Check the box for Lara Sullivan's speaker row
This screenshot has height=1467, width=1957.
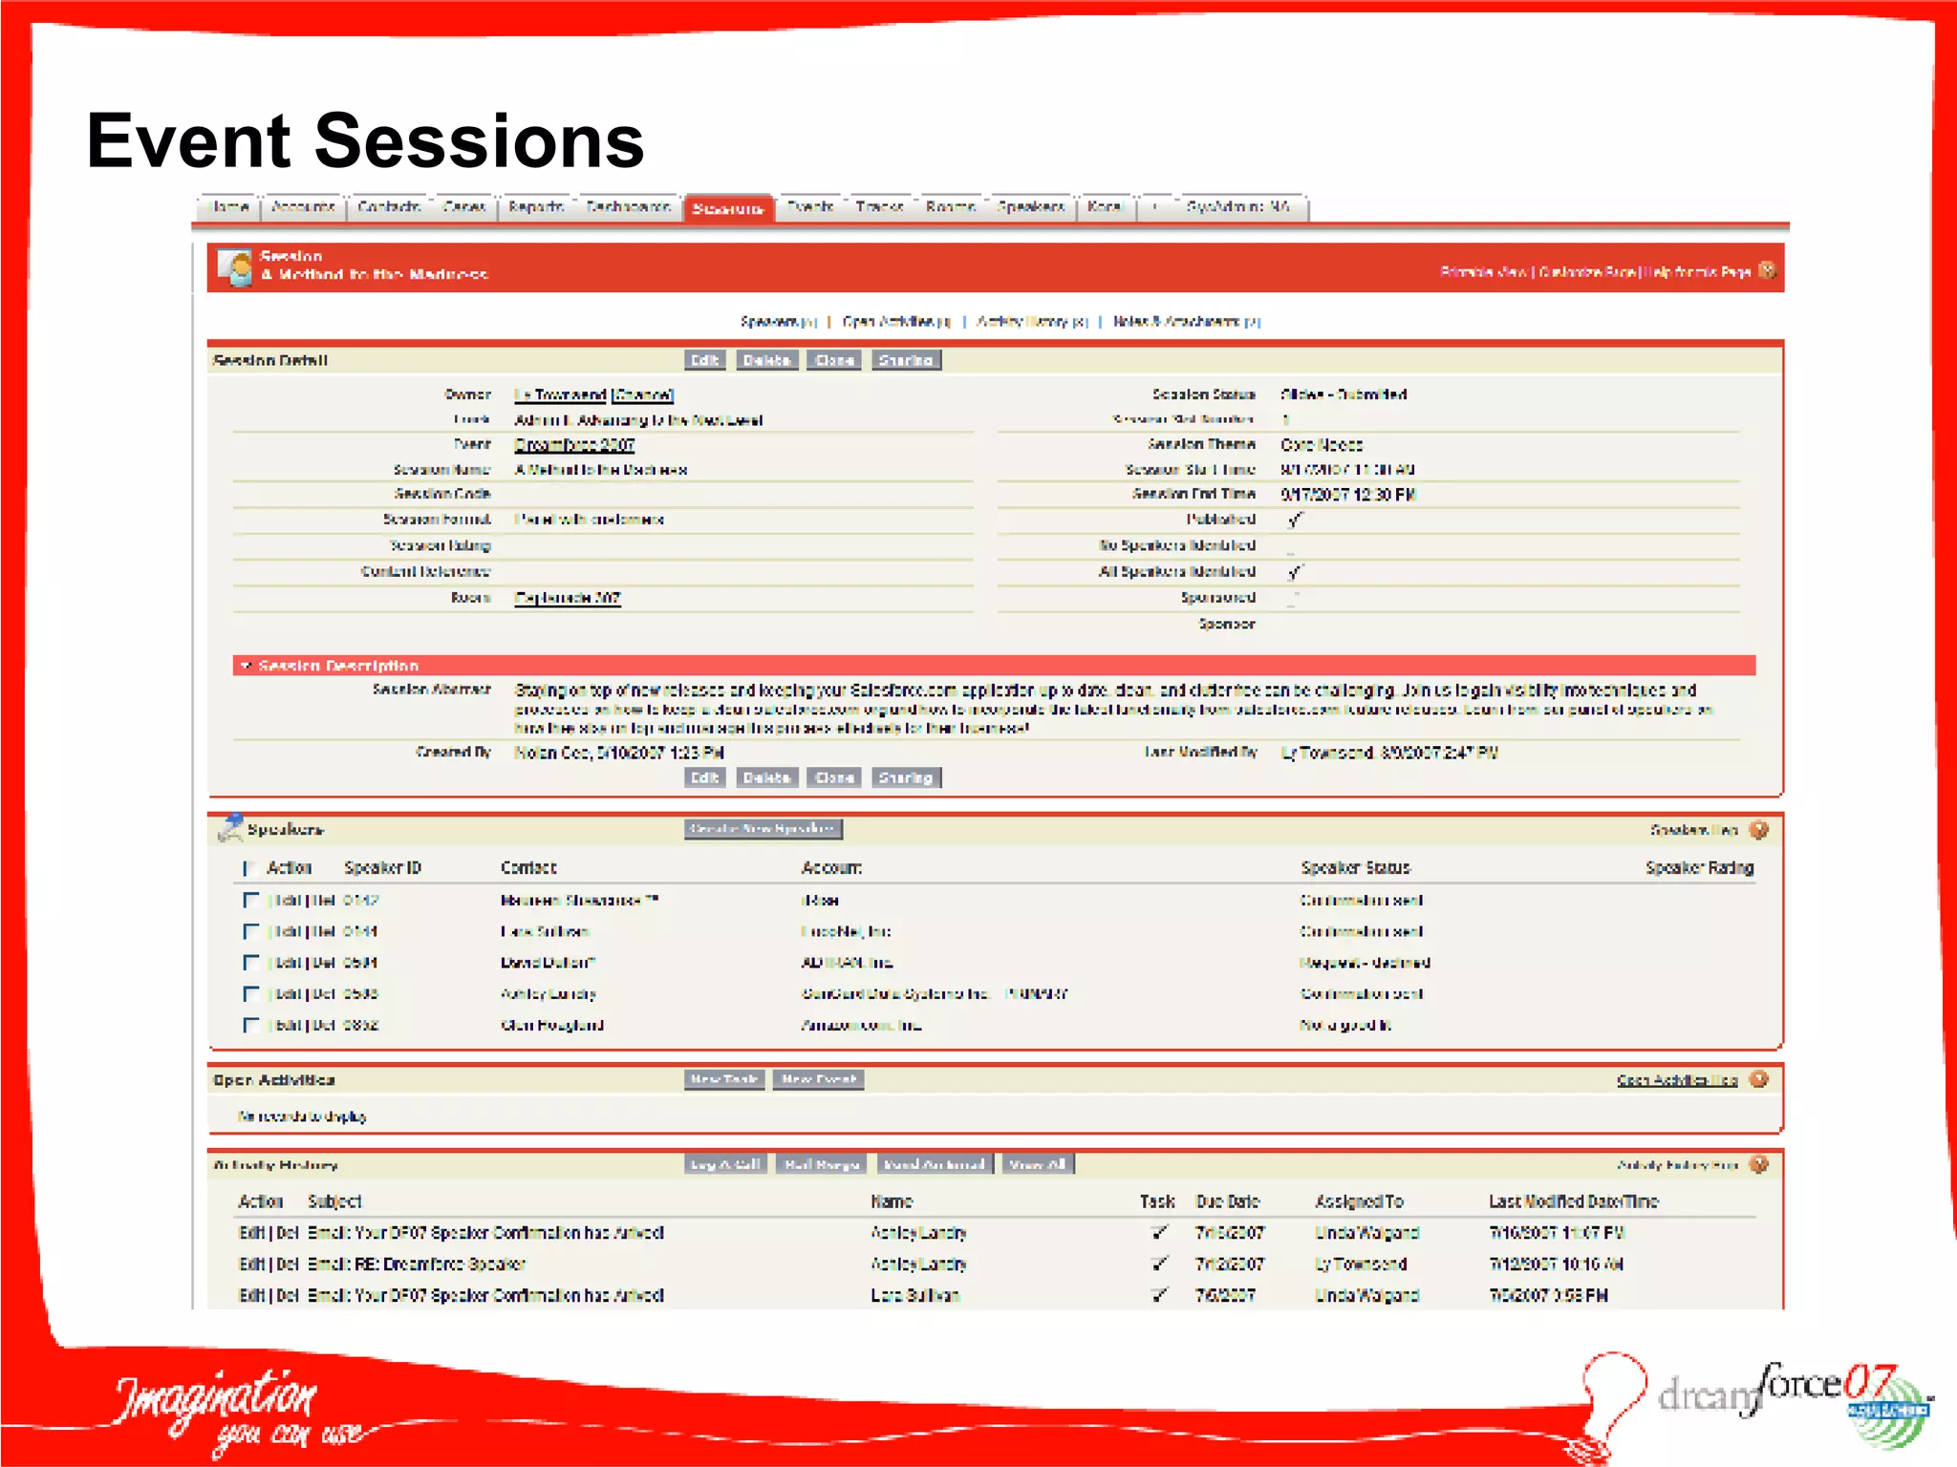(x=250, y=931)
